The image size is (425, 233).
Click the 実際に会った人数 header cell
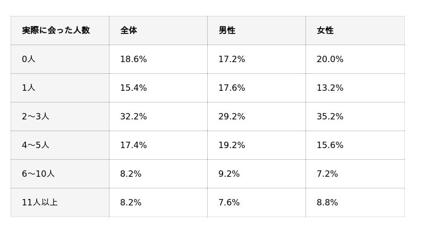[x=60, y=30]
